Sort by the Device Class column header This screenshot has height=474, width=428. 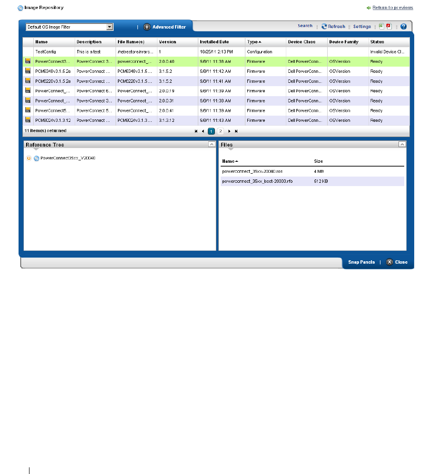pyautogui.click(x=302, y=42)
